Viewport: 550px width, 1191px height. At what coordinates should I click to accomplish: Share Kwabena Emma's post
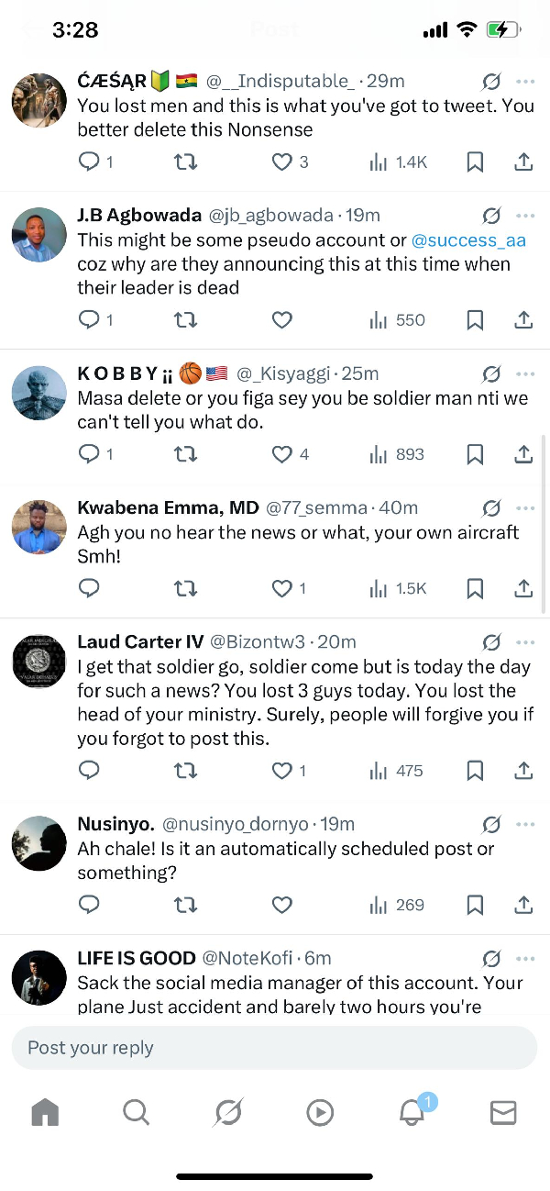[x=523, y=589]
